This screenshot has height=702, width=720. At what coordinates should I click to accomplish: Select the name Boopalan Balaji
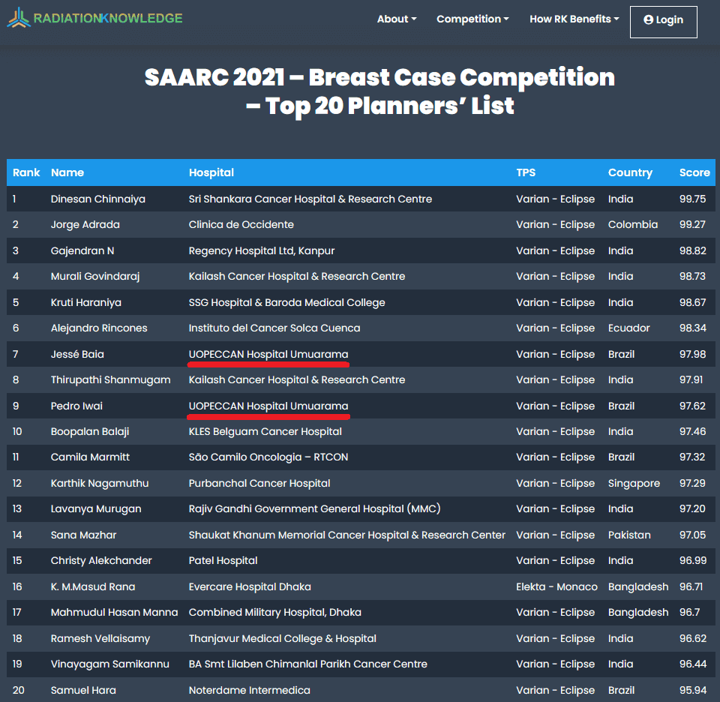[89, 432]
